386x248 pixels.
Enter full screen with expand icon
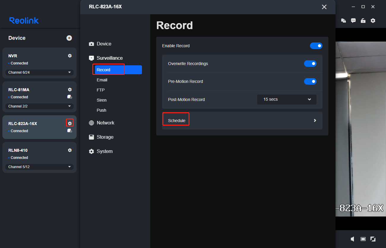click(x=373, y=239)
